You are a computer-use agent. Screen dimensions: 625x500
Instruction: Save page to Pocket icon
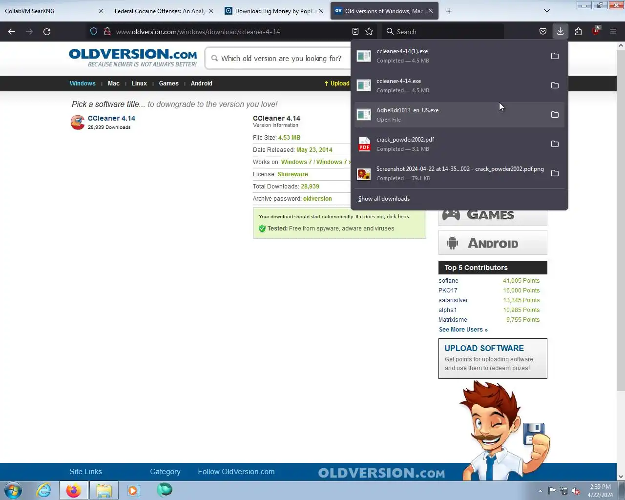click(542, 31)
